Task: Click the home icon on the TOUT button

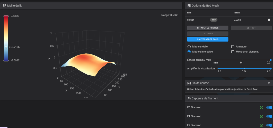Action: 248,28
